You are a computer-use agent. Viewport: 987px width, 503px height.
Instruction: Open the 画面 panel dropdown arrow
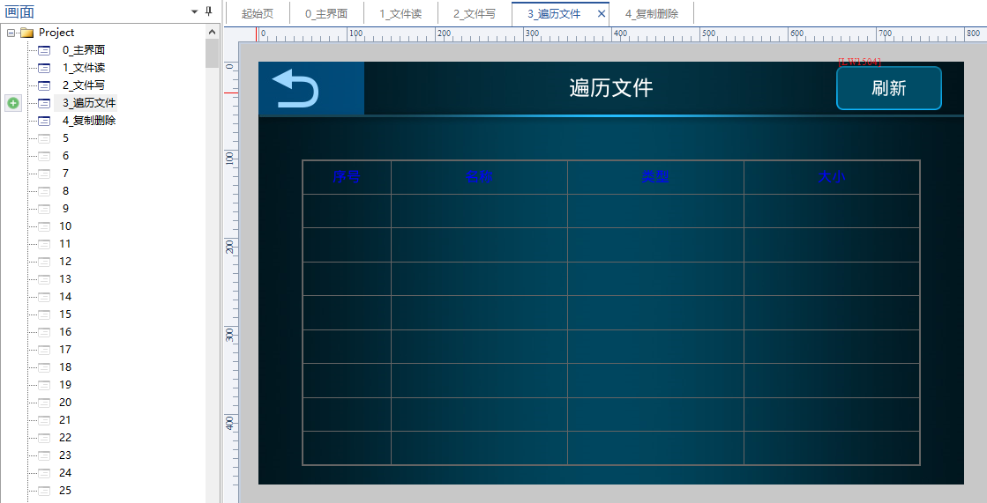tap(194, 11)
